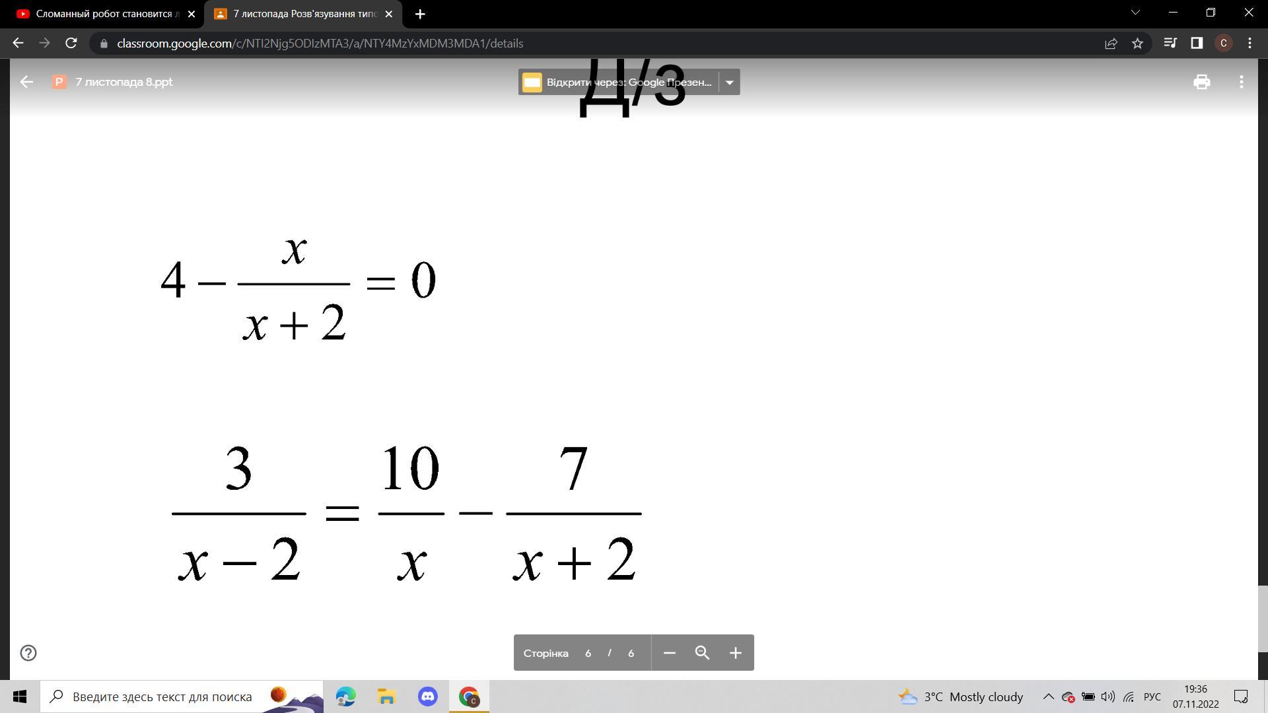
Task: Navigate back in the browser
Action: (x=18, y=44)
